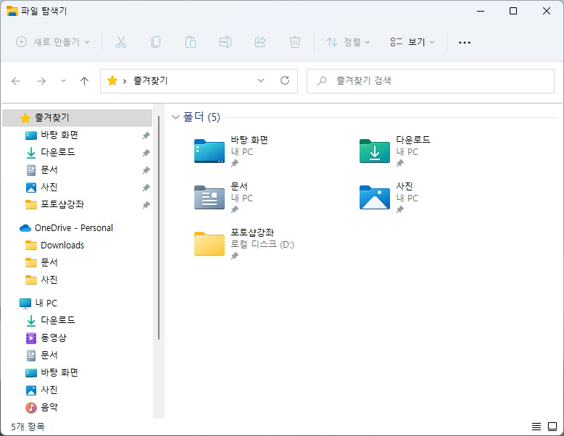Go forward with the right arrow
Image resolution: width=564 pixels, height=436 pixels.
[41, 81]
